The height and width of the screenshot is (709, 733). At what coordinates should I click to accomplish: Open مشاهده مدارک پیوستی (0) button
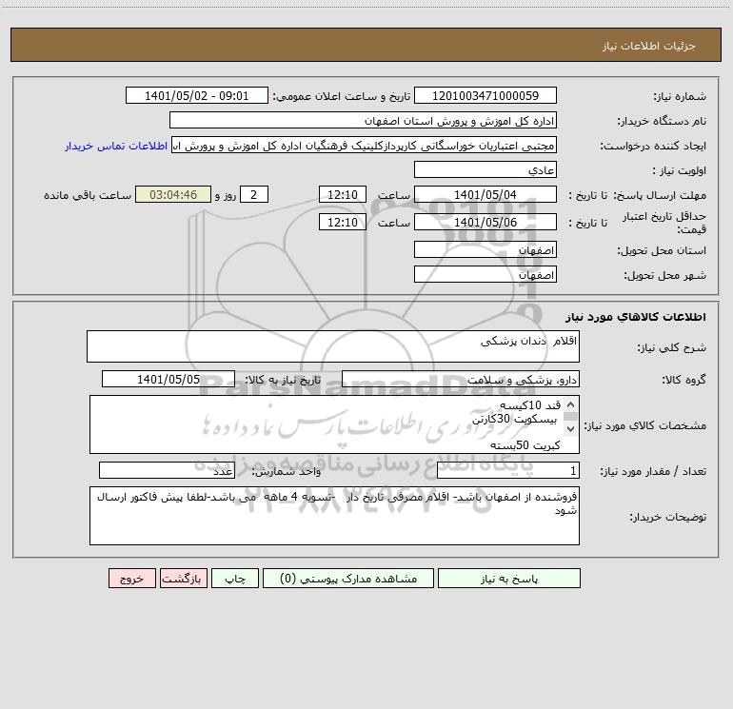point(348,579)
